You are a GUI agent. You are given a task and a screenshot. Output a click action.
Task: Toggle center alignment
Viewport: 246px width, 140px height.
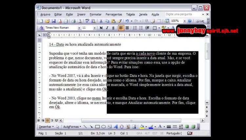(127, 28)
